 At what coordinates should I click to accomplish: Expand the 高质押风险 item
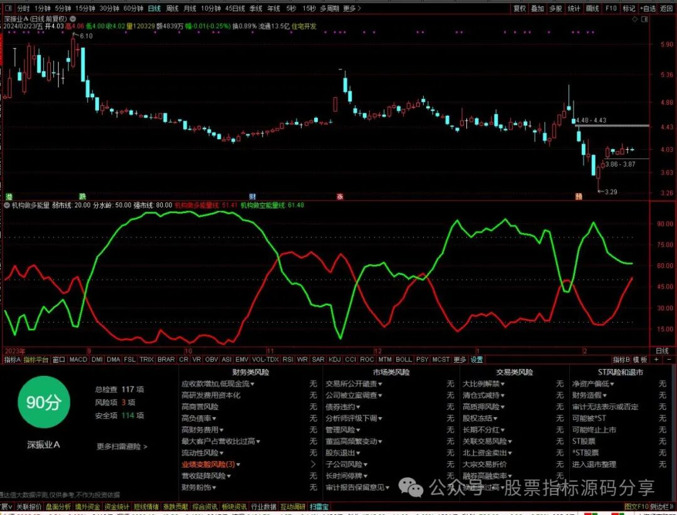click(x=484, y=407)
